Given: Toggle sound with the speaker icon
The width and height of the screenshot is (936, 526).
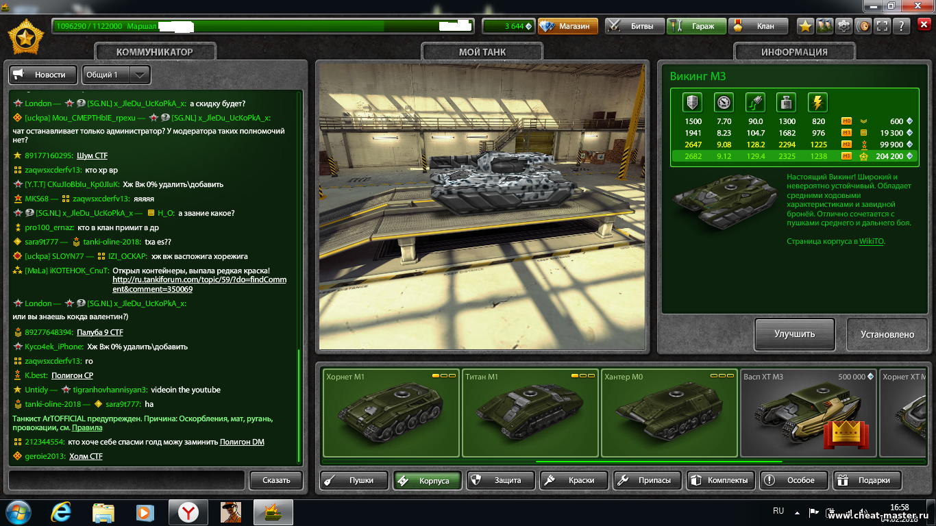Looking at the screenshot, I should (x=863, y=26).
